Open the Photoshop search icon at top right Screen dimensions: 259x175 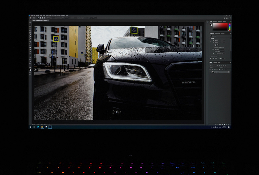click(x=224, y=18)
